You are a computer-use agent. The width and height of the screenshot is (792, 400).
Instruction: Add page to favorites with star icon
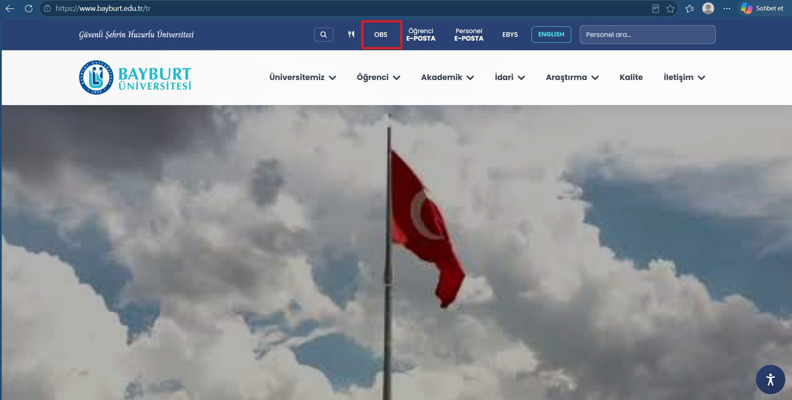[670, 8]
